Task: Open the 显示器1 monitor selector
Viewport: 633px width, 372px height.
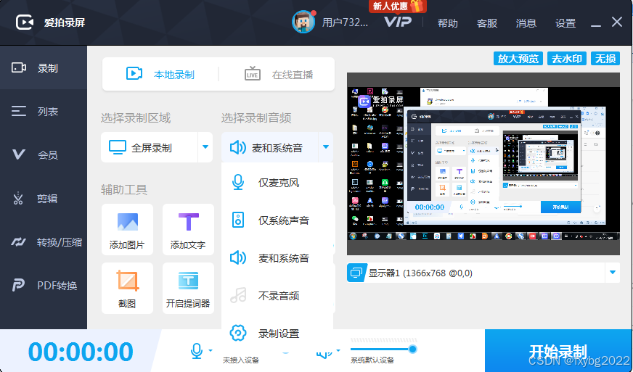Action: click(x=483, y=273)
